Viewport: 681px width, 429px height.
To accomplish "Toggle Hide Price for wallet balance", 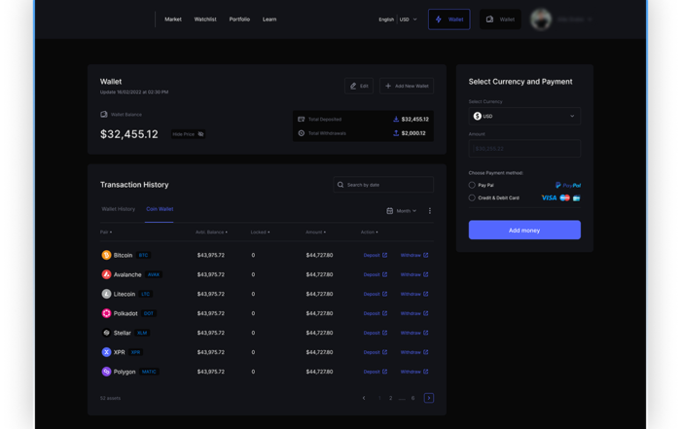I will click(189, 134).
